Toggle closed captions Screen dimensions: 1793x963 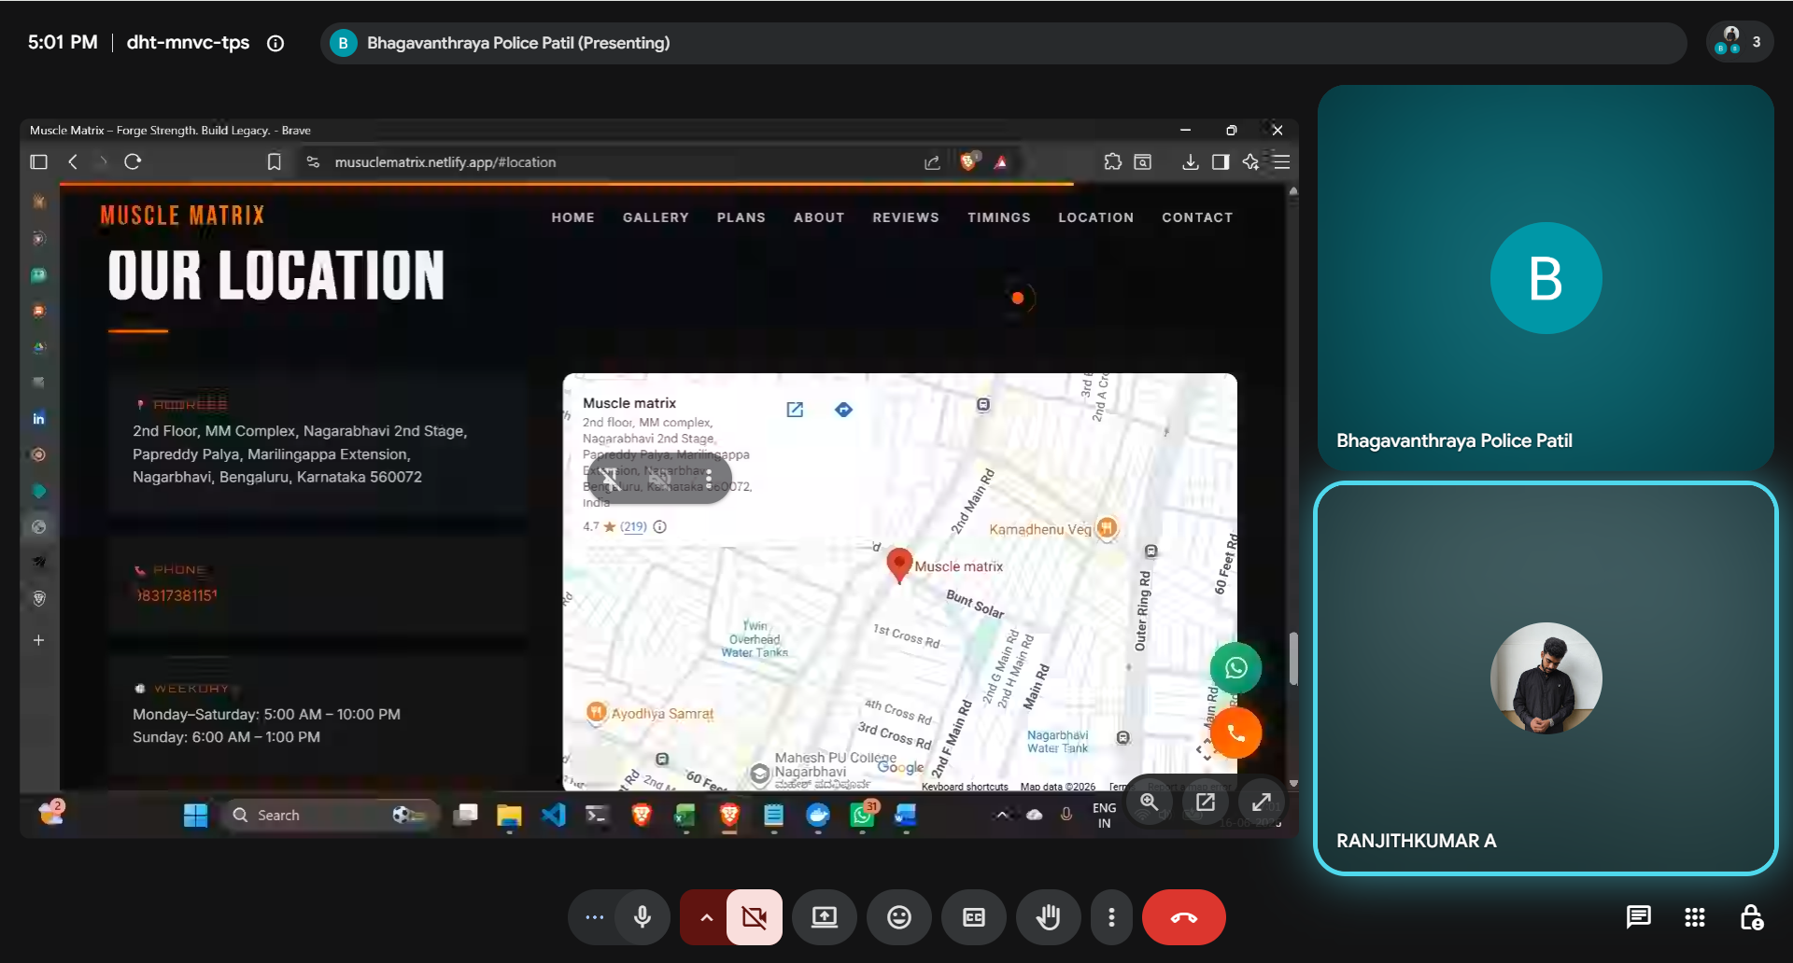pyautogui.click(x=974, y=917)
